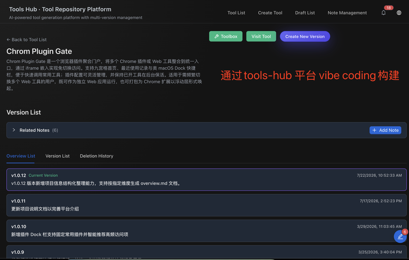Click the back arrow to Tool List

8,40
